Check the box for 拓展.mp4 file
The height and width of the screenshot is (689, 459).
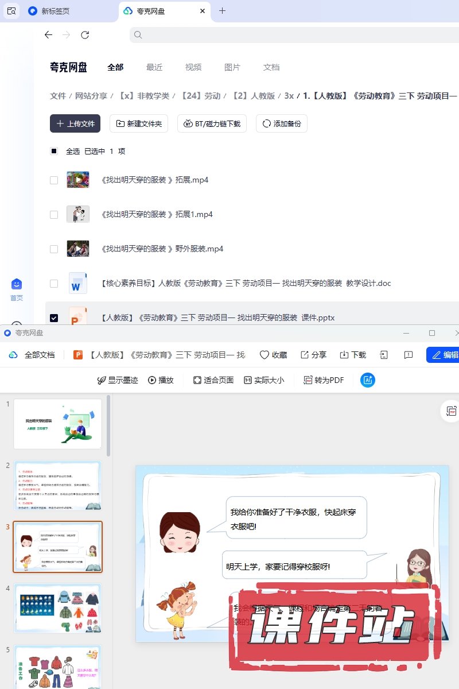click(54, 180)
